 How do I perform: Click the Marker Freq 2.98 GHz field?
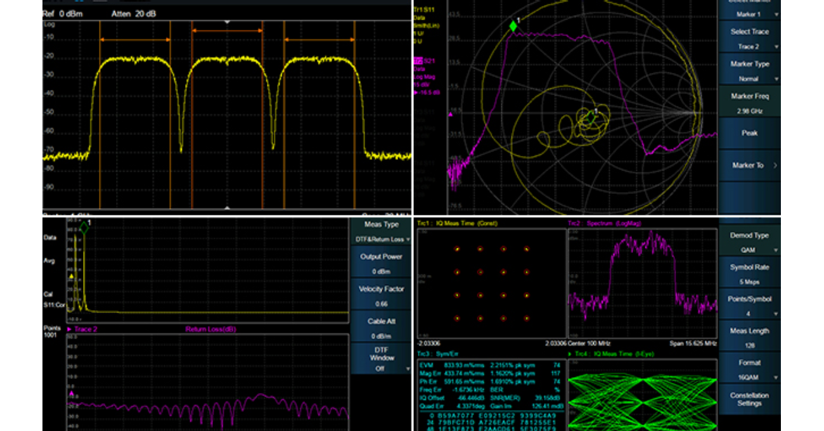click(749, 103)
